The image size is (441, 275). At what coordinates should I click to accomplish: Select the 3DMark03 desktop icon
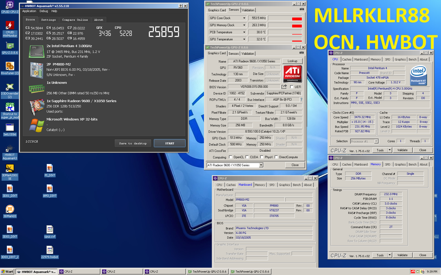pyautogui.click(x=10, y=211)
